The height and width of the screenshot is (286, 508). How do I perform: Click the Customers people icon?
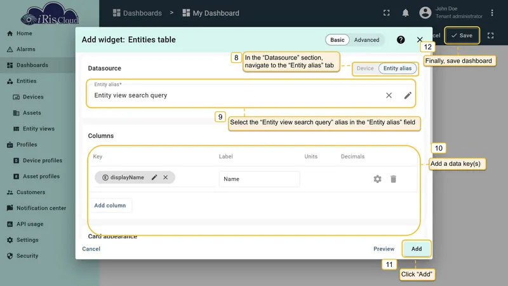(x=10, y=193)
